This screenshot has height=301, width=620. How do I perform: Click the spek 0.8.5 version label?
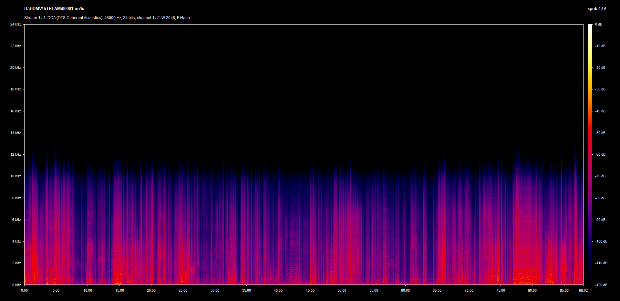(x=596, y=9)
